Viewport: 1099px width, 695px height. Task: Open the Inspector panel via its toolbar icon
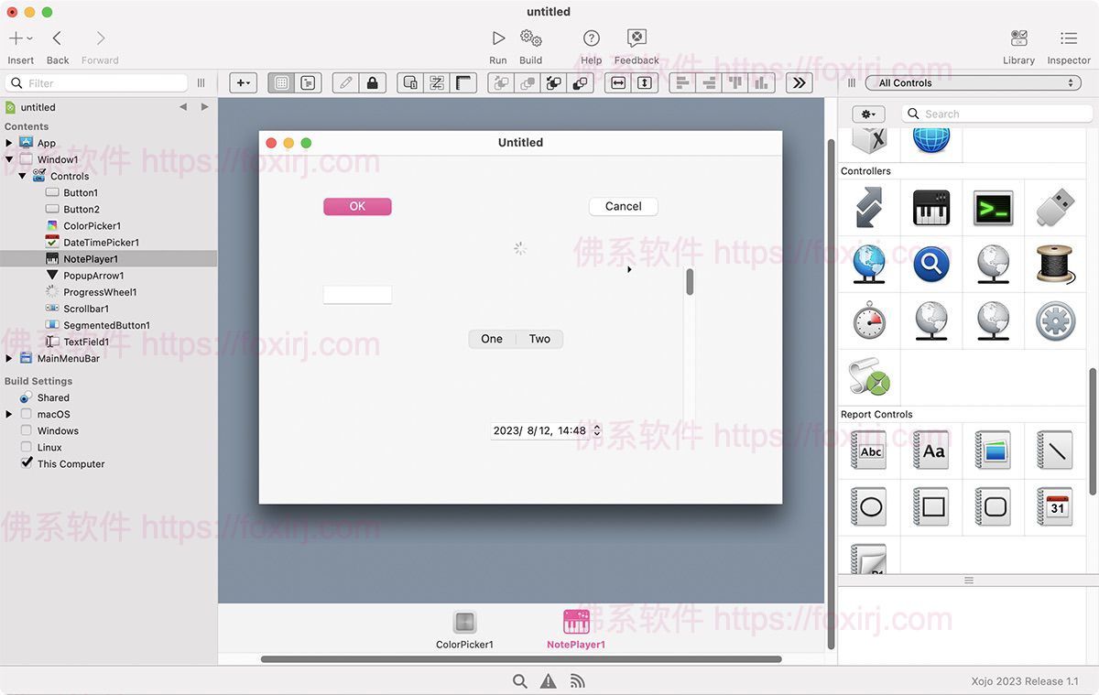click(x=1068, y=43)
